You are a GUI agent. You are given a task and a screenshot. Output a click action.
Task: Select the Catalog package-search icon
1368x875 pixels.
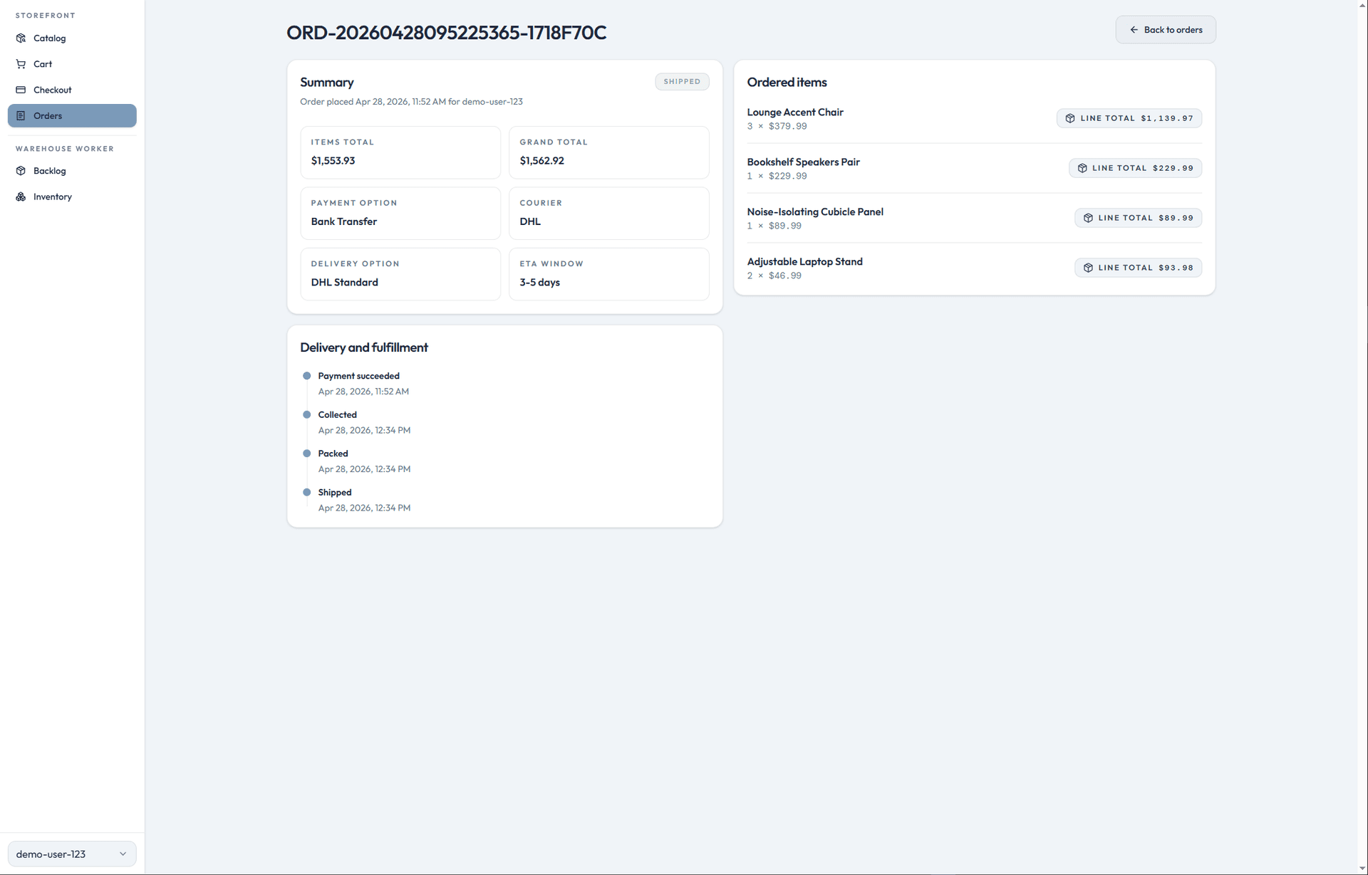tap(21, 38)
